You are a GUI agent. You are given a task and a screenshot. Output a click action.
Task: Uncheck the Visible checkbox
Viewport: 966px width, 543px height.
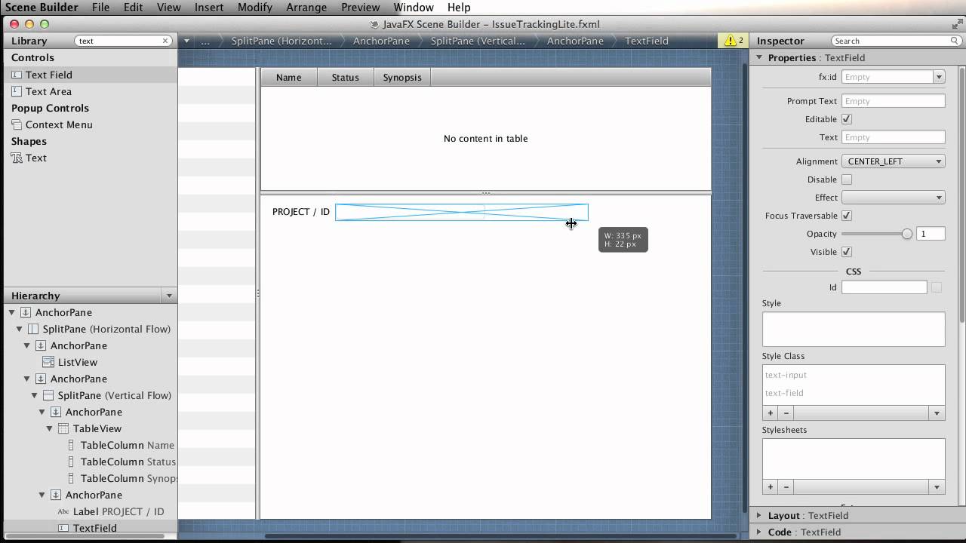click(847, 252)
